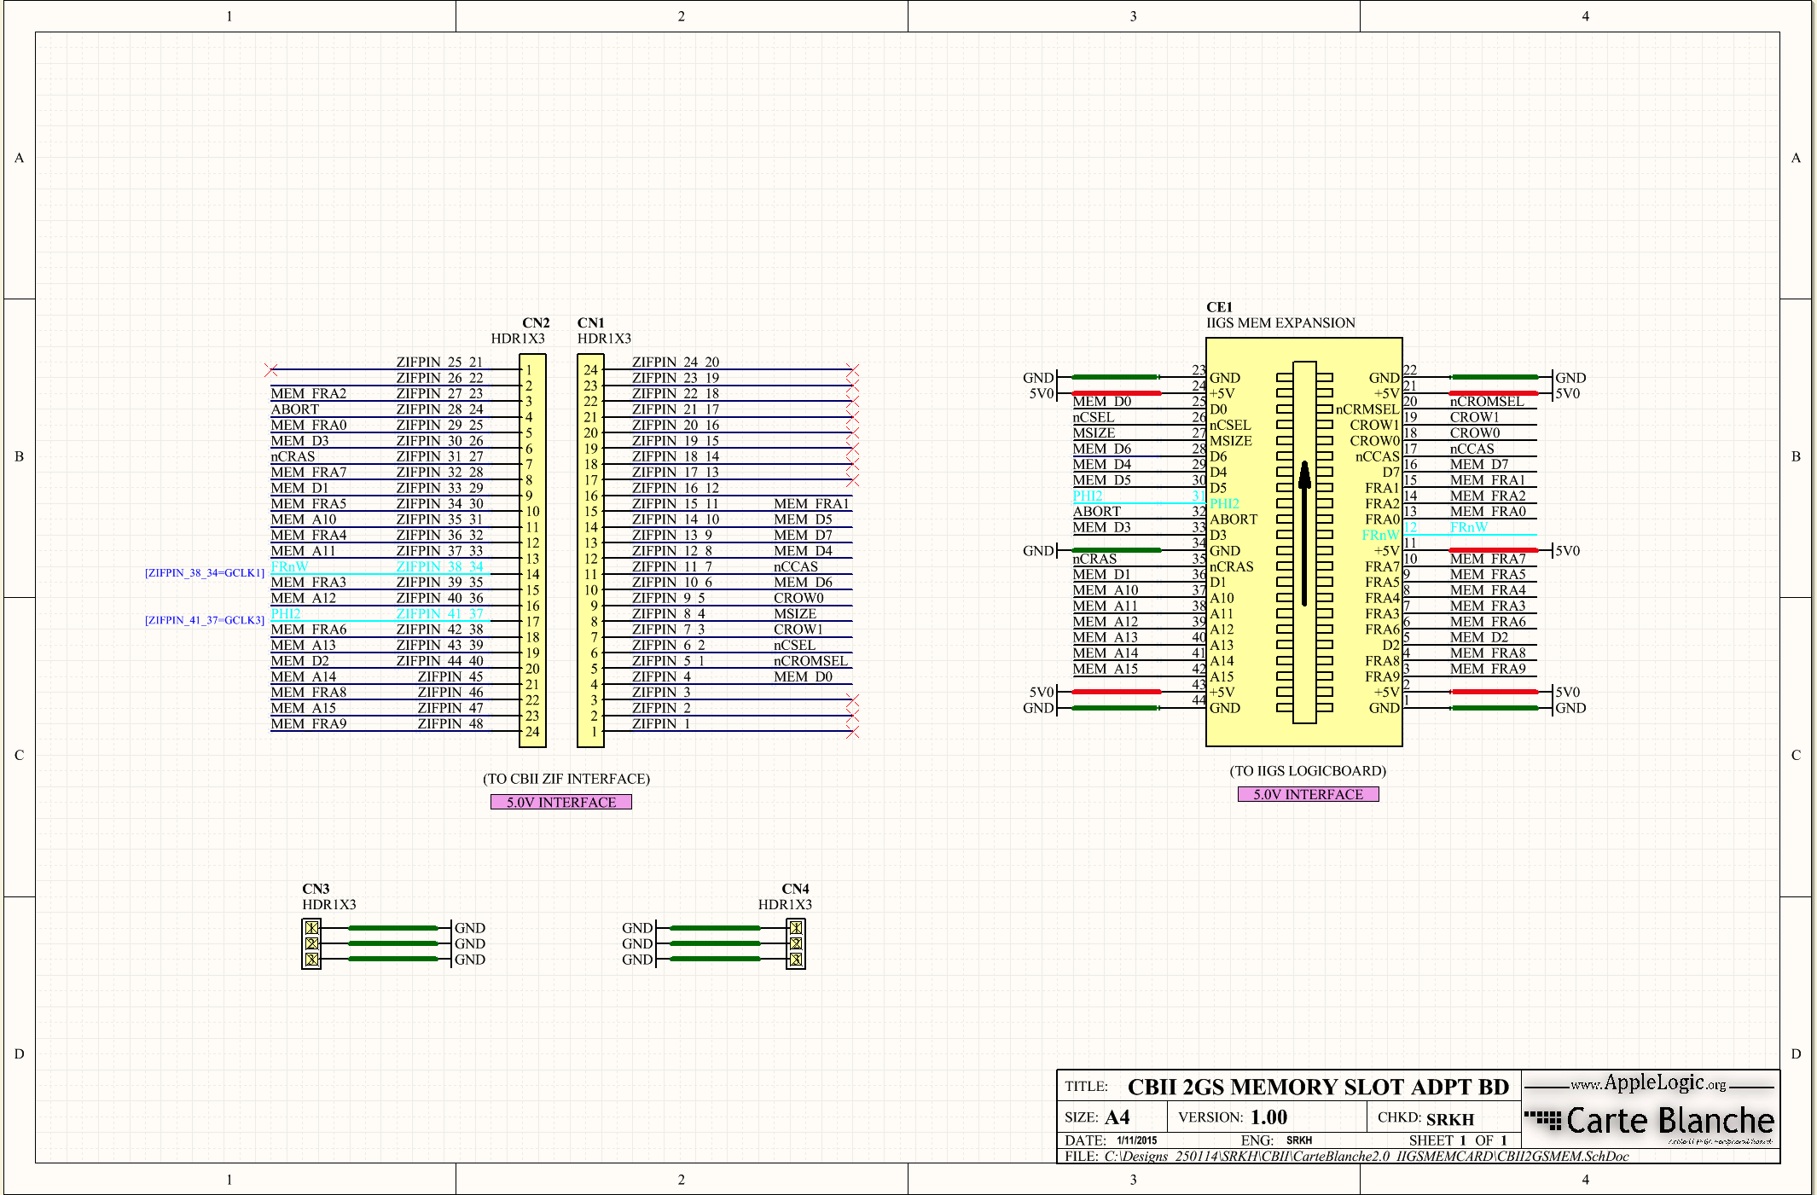1817x1195 pixels.
Task: Select the [ZIFPIN_38_34=GCLK1] annotation
Action: click(x=205, y=573)
